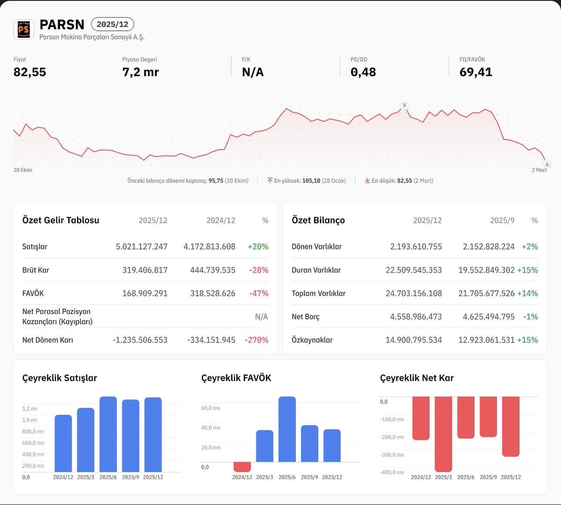This screenshot has width=561, height=505.
Task: Click the Piyasa Degeri value 7,2 mr
Action: tap(141, 72)
